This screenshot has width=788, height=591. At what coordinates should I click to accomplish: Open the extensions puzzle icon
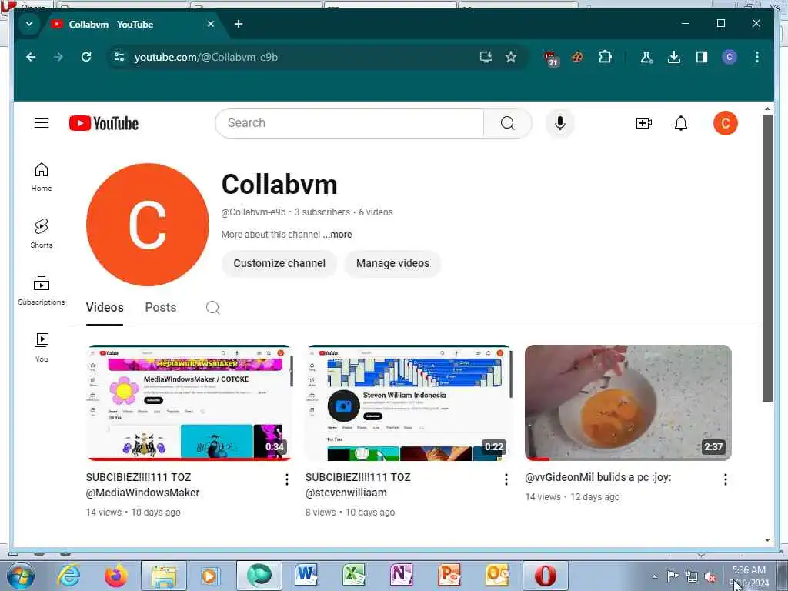[x=605, y=57]
